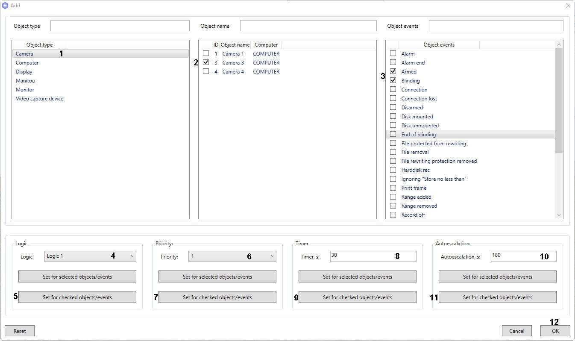The height and width of the screenshot is (341, 575).
Task: Click Set for checked objects/events under Timer
Action: click(x=358, y=297)
